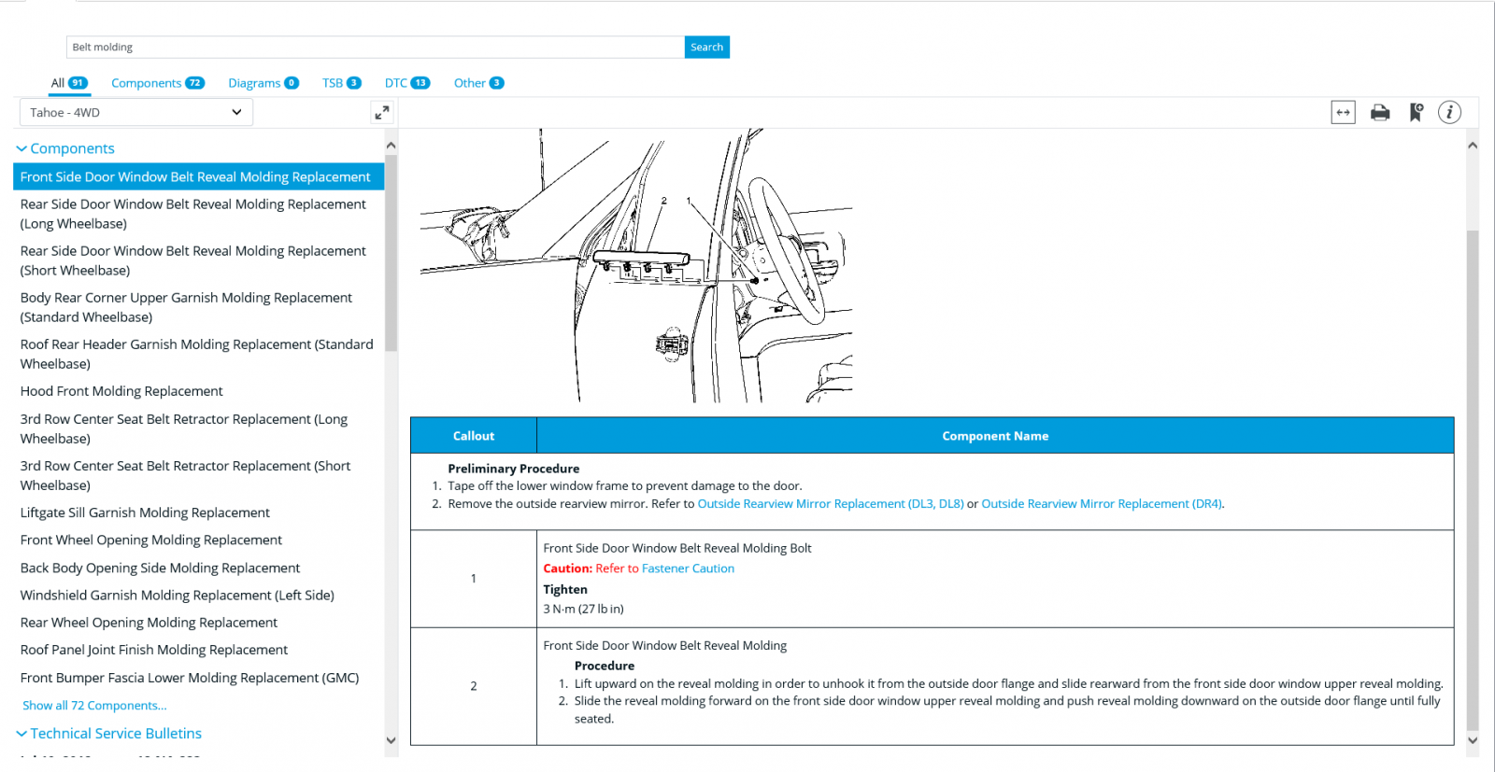
Task: Open Roof Panel Joint Finish Molding Replacement
Action: tap(154, 650)
